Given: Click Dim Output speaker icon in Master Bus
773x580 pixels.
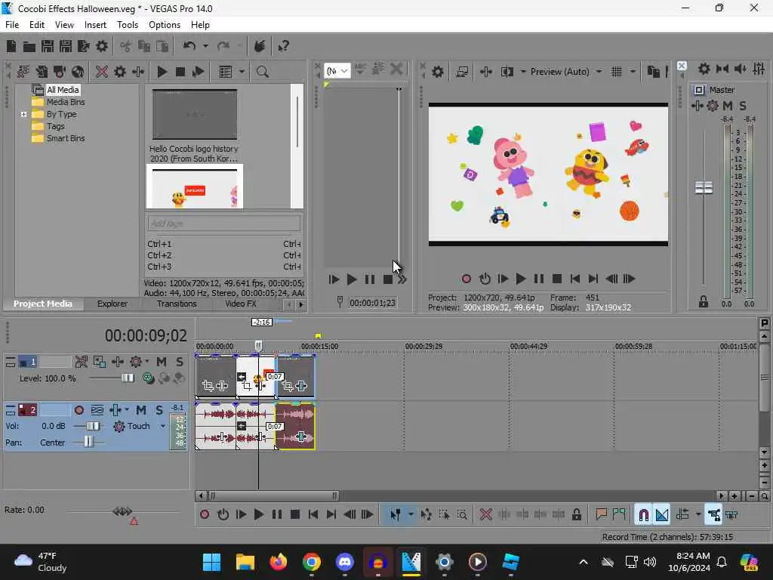Looking at the screenshot, I should [741, 69].
